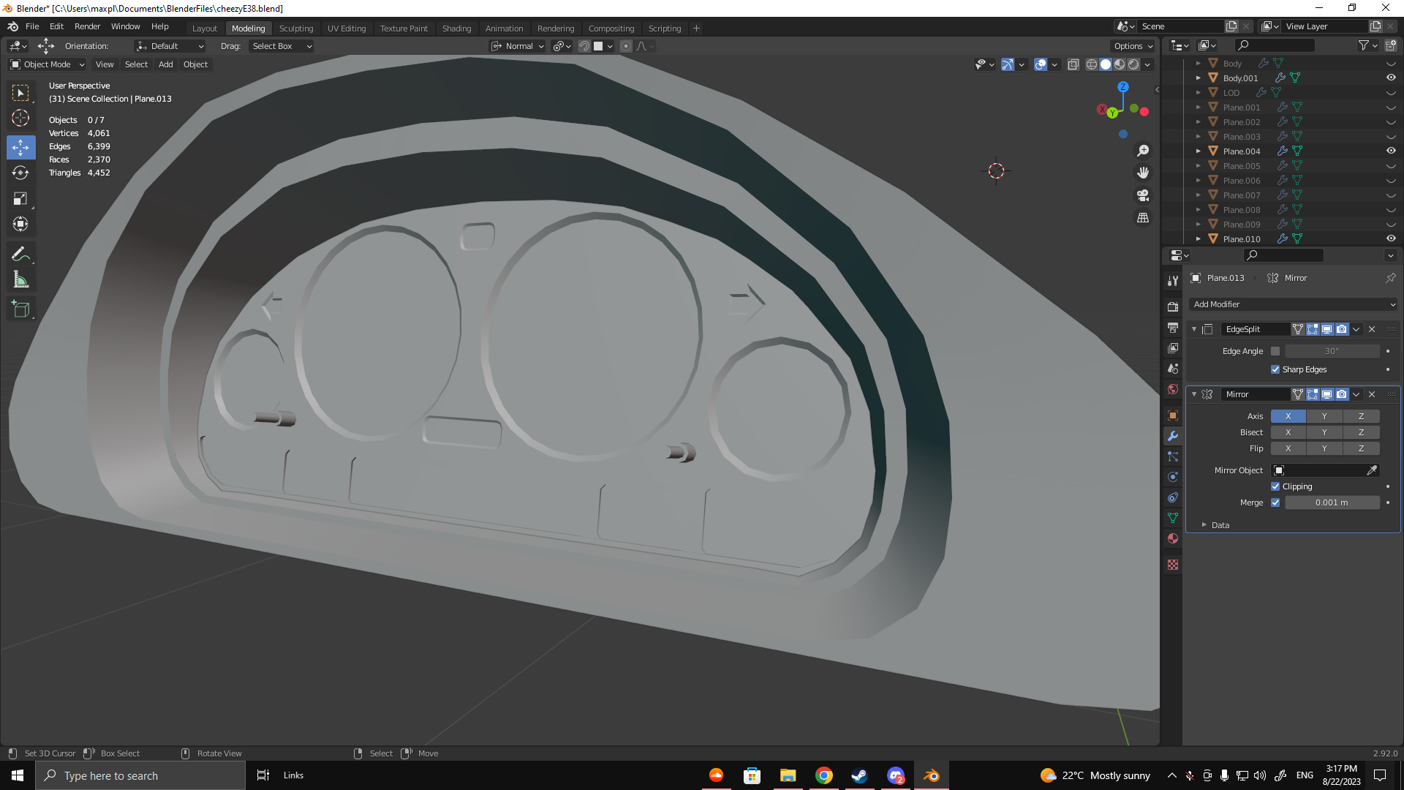1404x790 pixels.
Task: Select the Annotate pencil tool
Action: (20, 255)
